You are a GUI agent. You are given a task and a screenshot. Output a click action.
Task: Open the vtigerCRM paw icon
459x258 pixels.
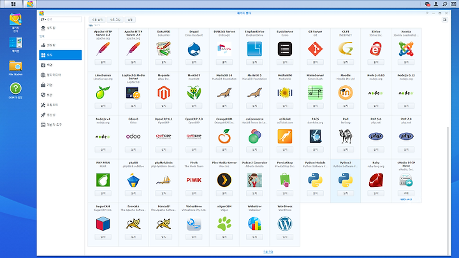pyautogui.click(x=224, y=224)
